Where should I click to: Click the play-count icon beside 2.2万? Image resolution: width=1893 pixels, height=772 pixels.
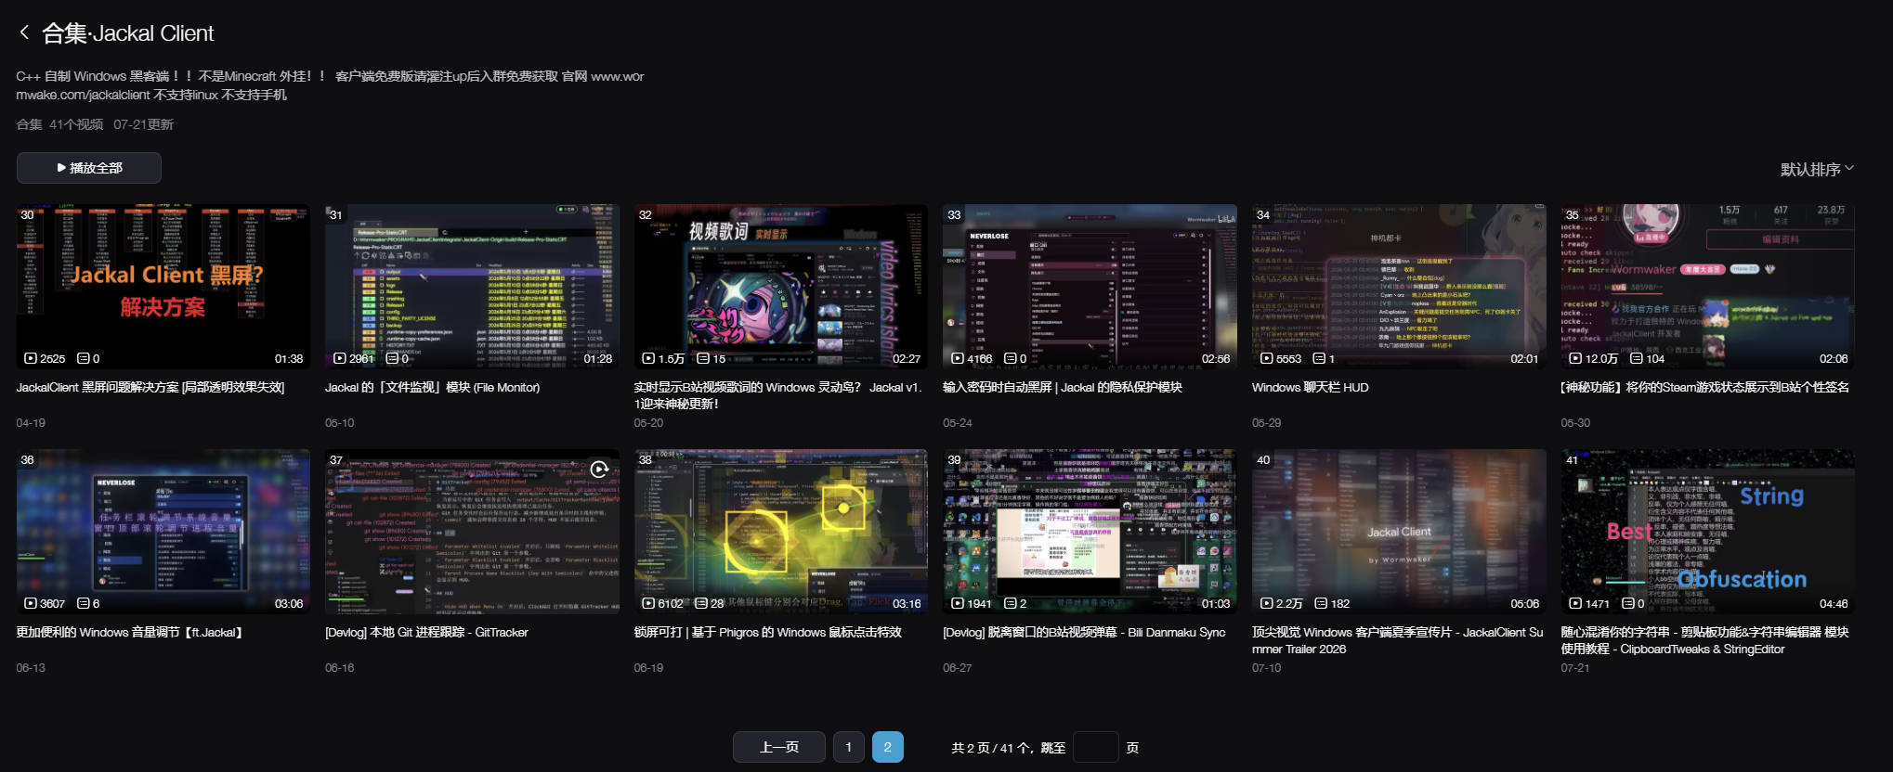click(1266, 603)
